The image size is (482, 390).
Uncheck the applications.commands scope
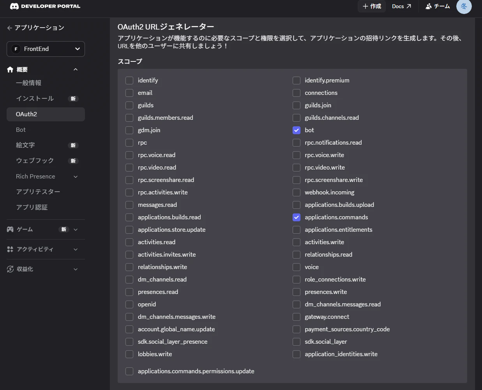point(297,217)
